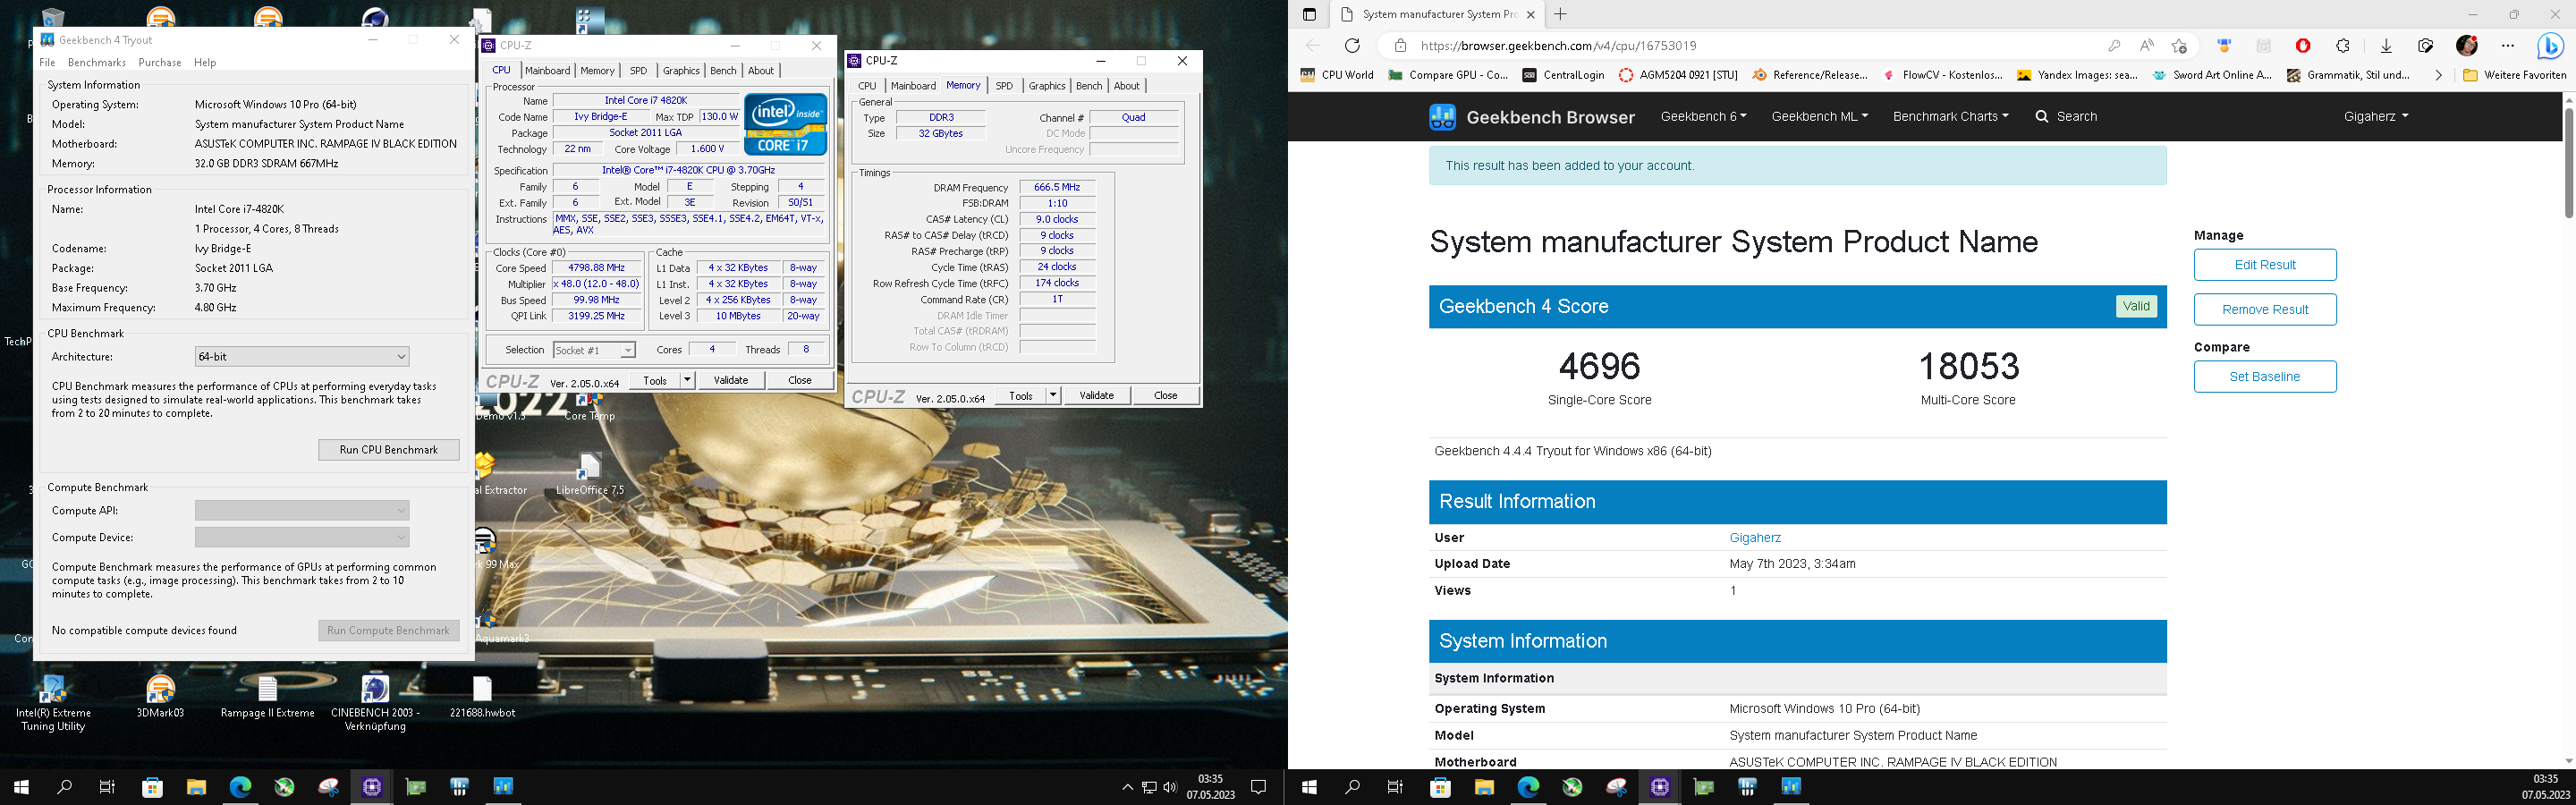
Task: Open the Extensions puzzle icon
Action: coord(2343,45)
